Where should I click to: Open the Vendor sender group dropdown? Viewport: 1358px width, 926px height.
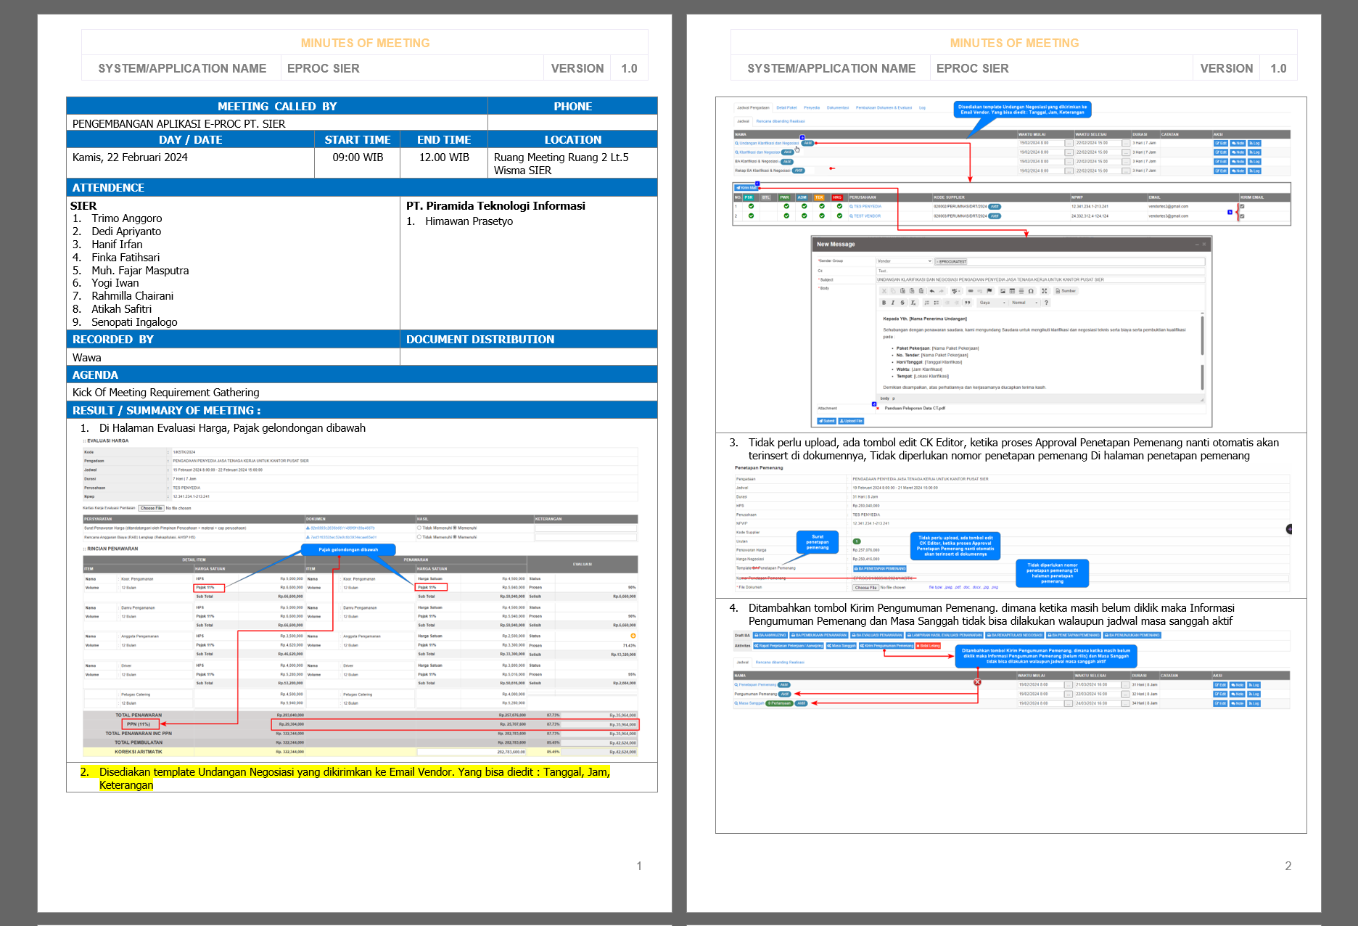pyautogui.click(x=904, y=261)
